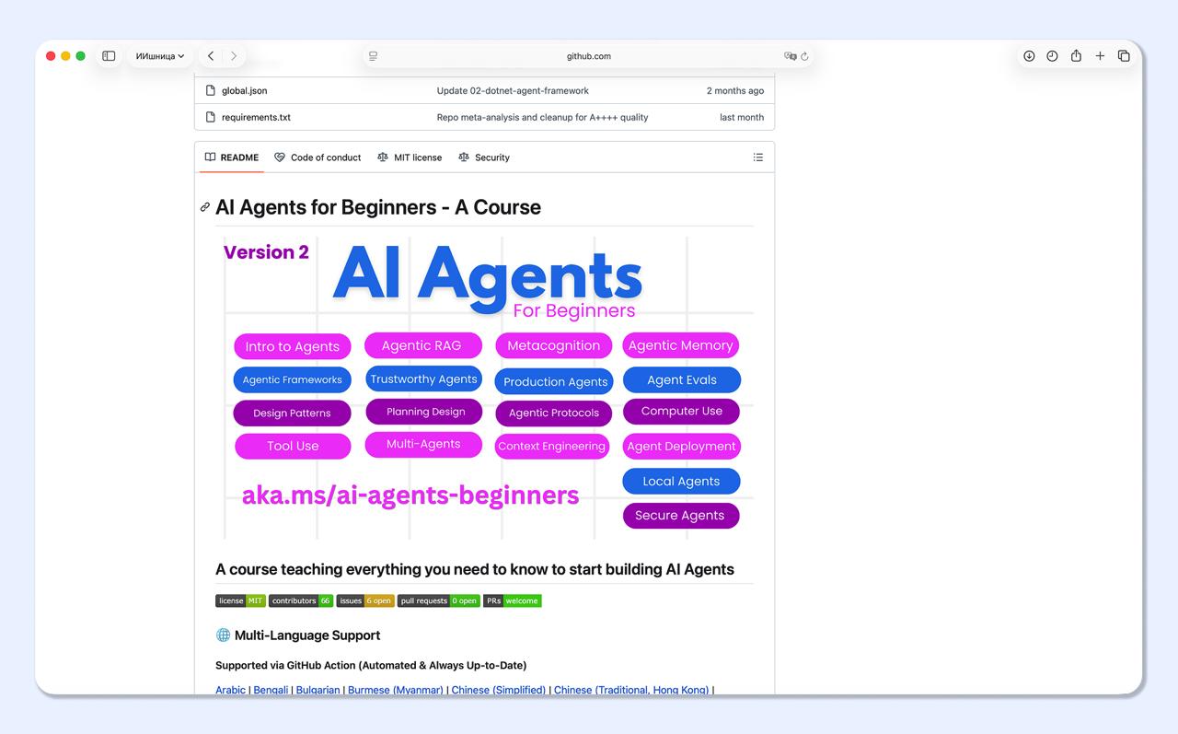The image size is (1178, 734).
Task: Open commit "Update 02-dotnet-agent-framework"
Action: pos(513,91)
